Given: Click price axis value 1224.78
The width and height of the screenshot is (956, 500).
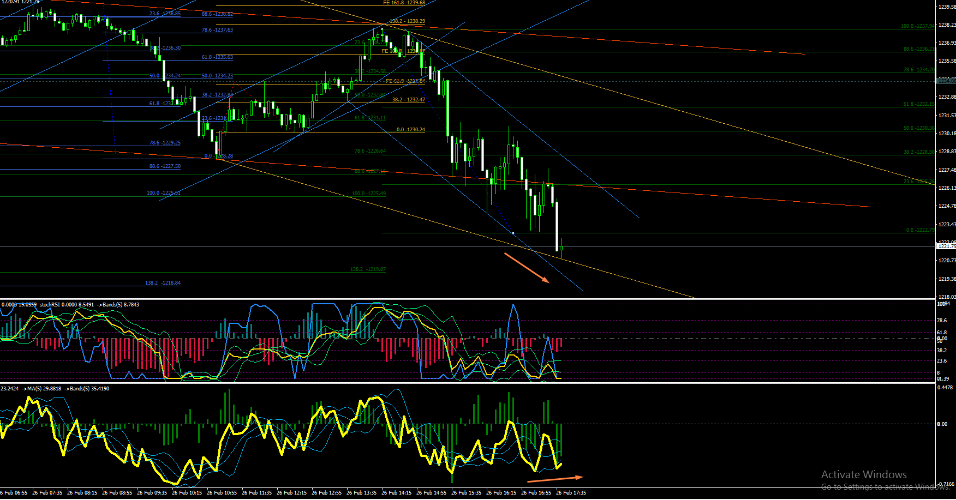Looking at the screenshot, I should [x=947, y=206].
